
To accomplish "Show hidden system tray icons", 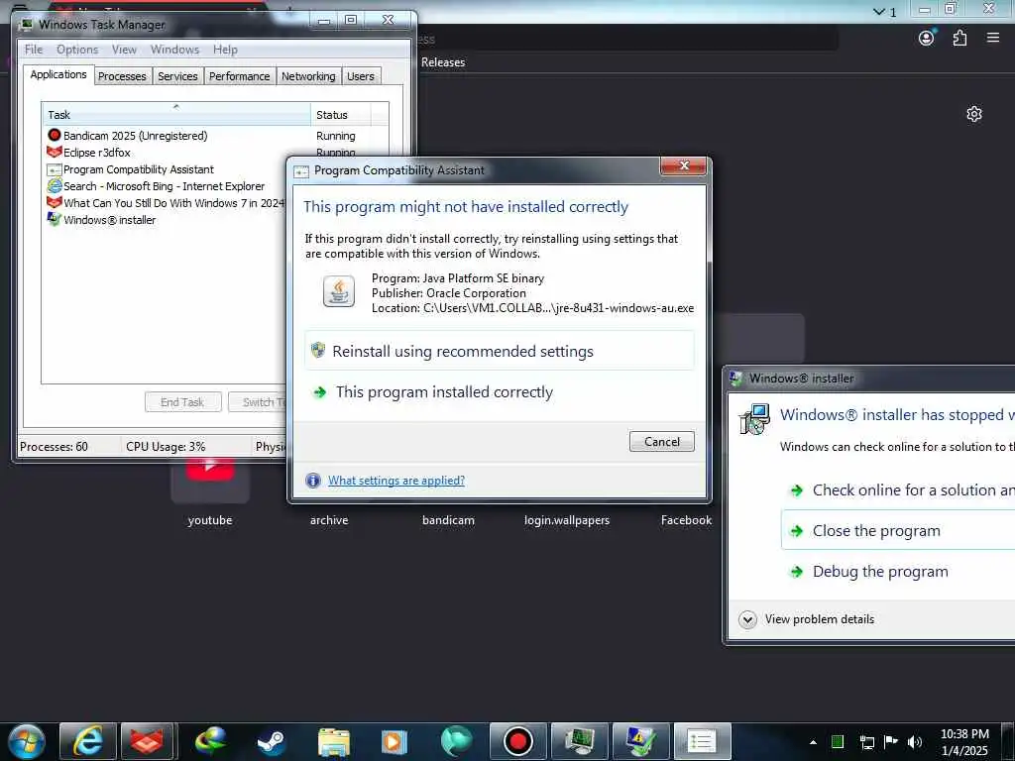I will tap(813, 742).
